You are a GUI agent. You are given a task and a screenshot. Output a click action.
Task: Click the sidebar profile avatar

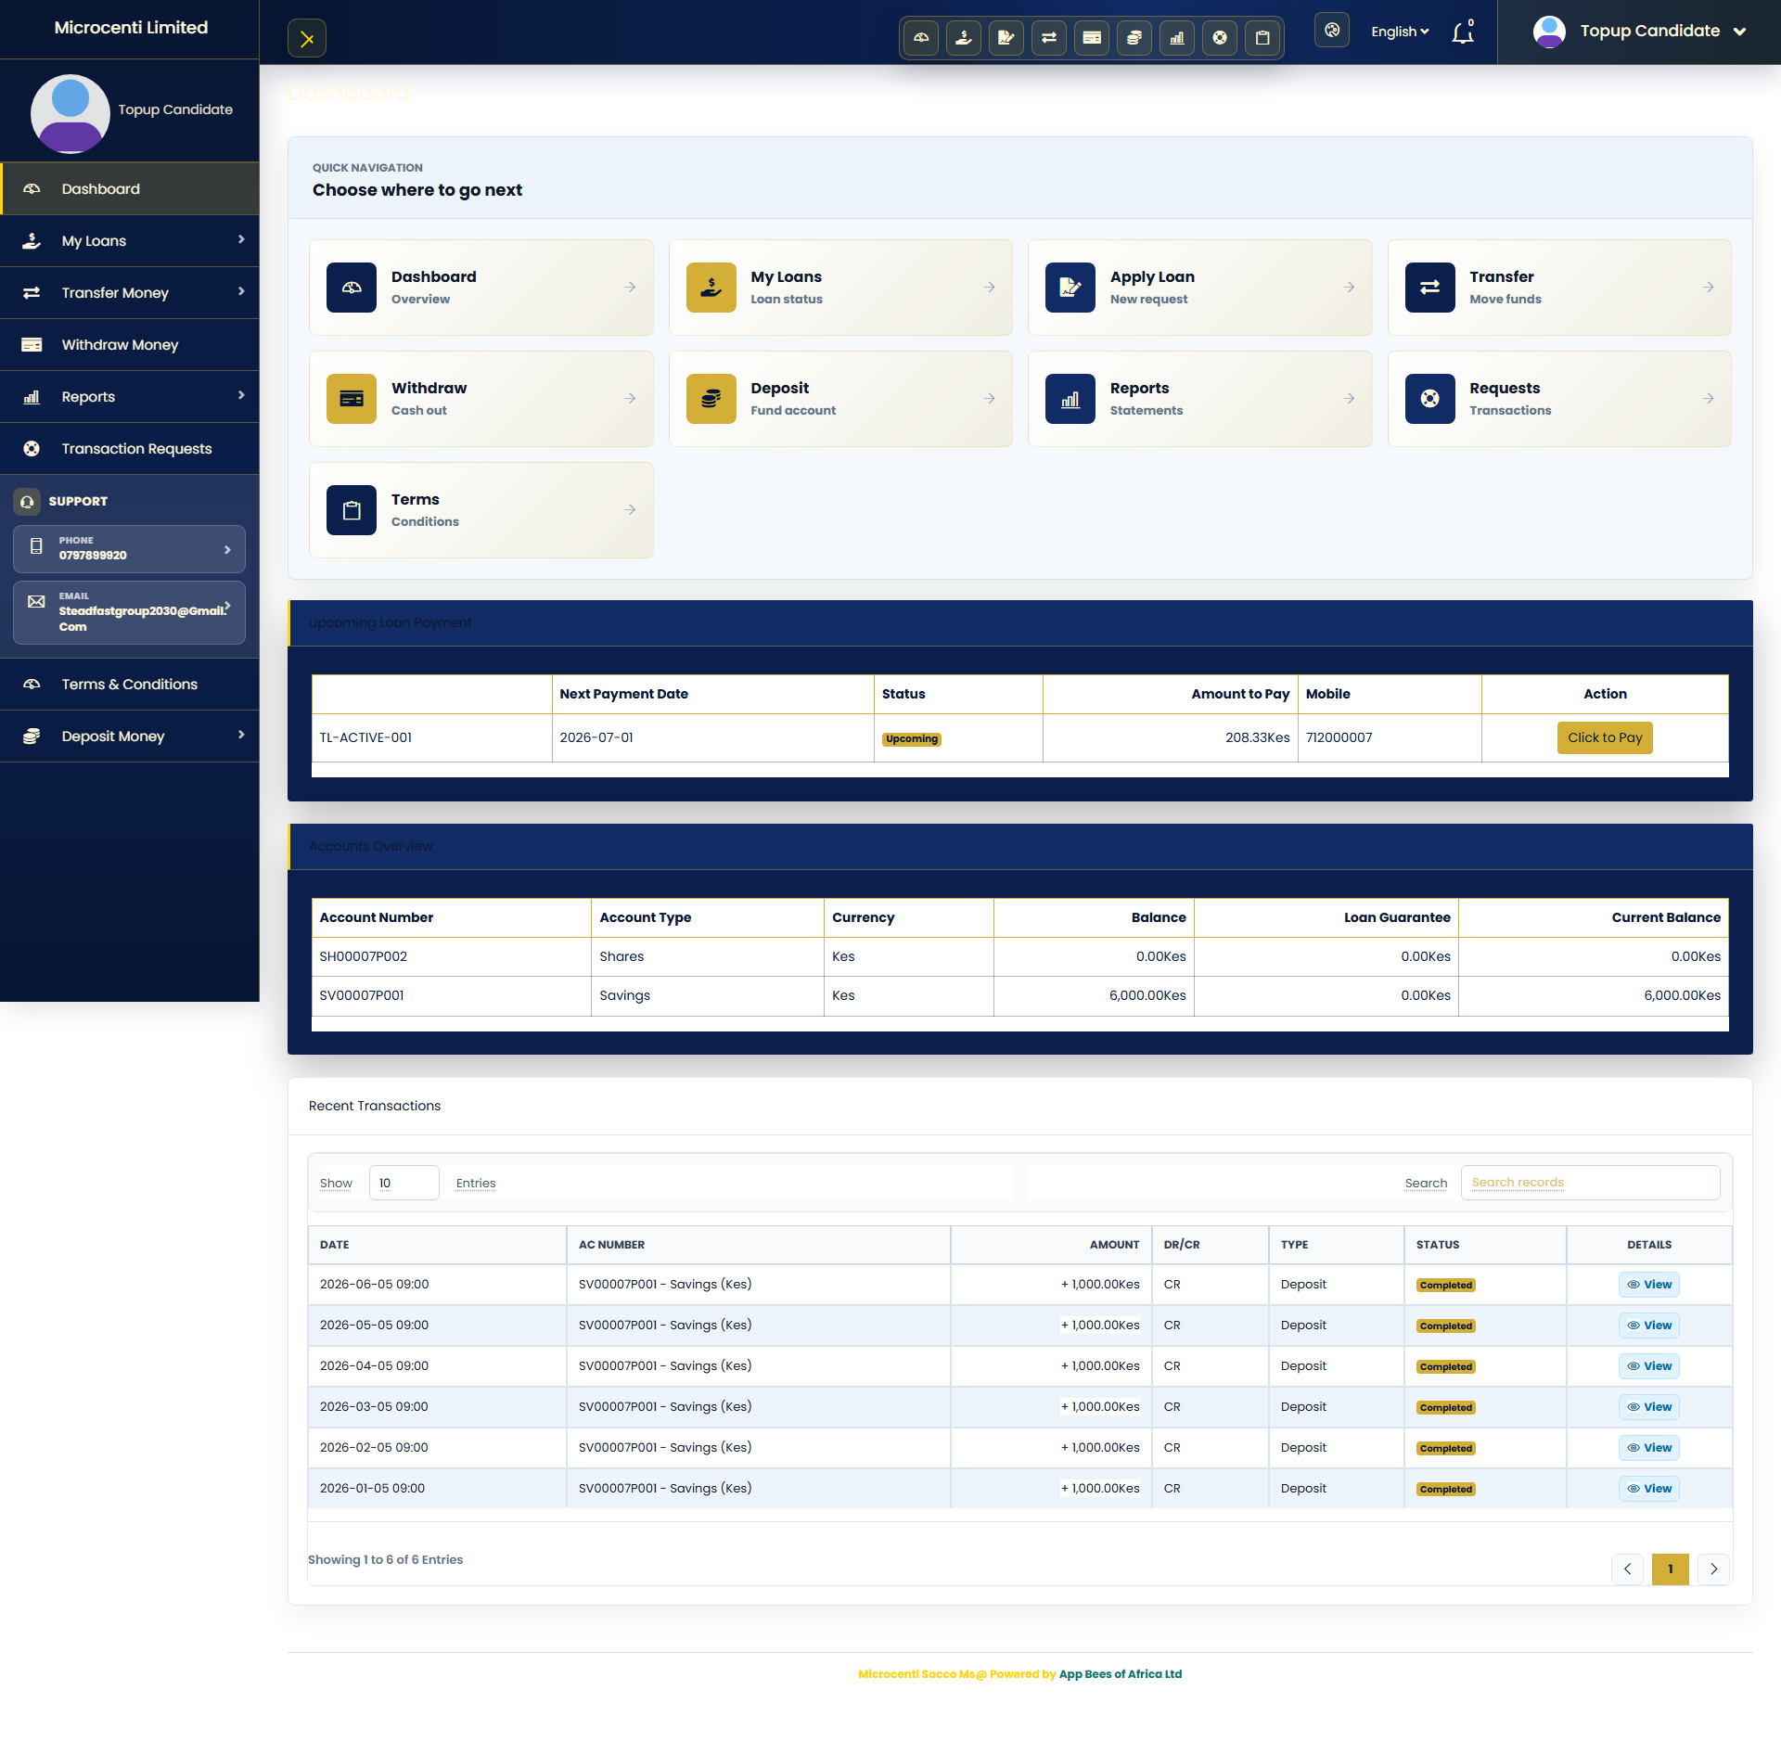click(x=70, y=113)
